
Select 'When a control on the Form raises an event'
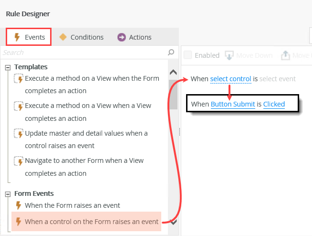[91, 221]
